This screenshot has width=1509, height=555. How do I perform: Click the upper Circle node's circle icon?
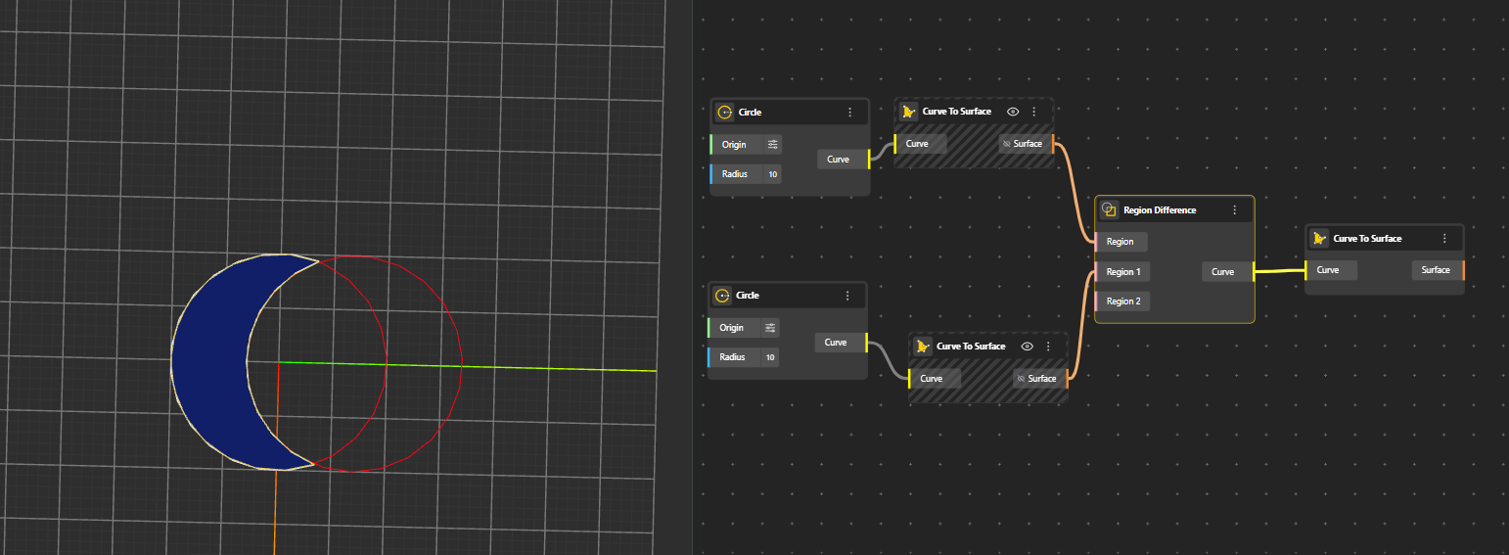coord(725,113)
